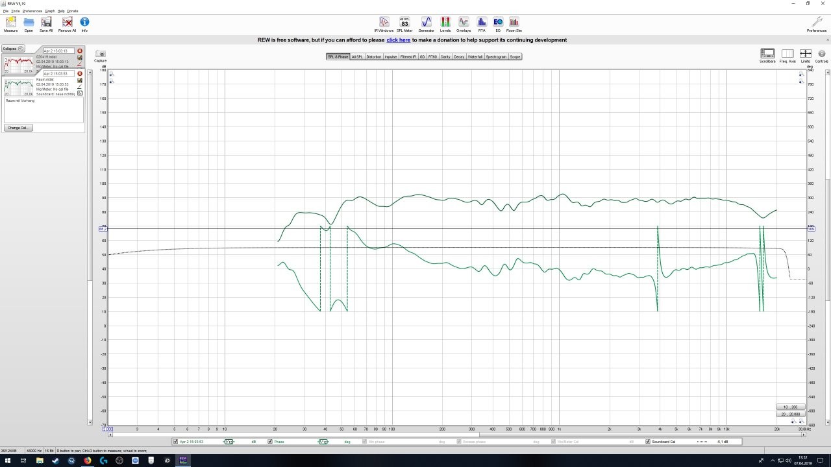This screenshot has width=831, height=467.
Task: Select the 020419.mdat measurement thumbnail
Action: pyautogui.click(x=18, y=64)
